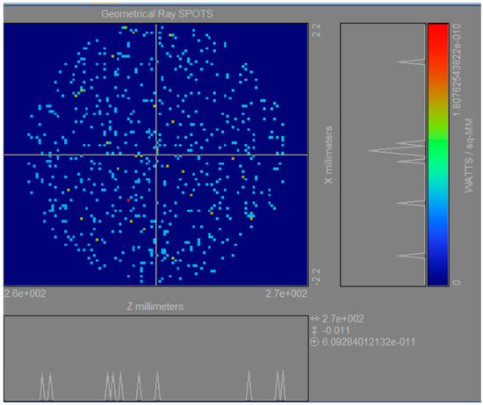Click the -2.2 lower X axis value

click(316, 277)
